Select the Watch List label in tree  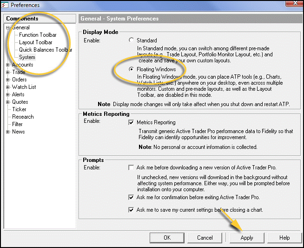point(24,87)
